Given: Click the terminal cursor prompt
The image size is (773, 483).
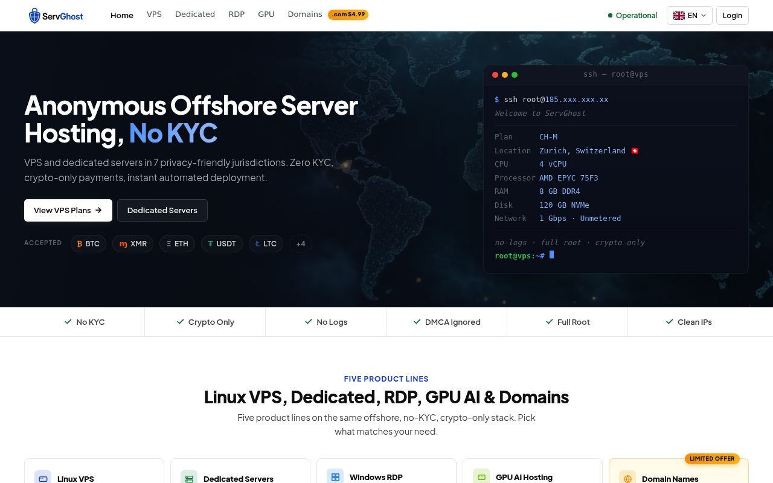Looking at the screenshot, I should coord(551,255).
